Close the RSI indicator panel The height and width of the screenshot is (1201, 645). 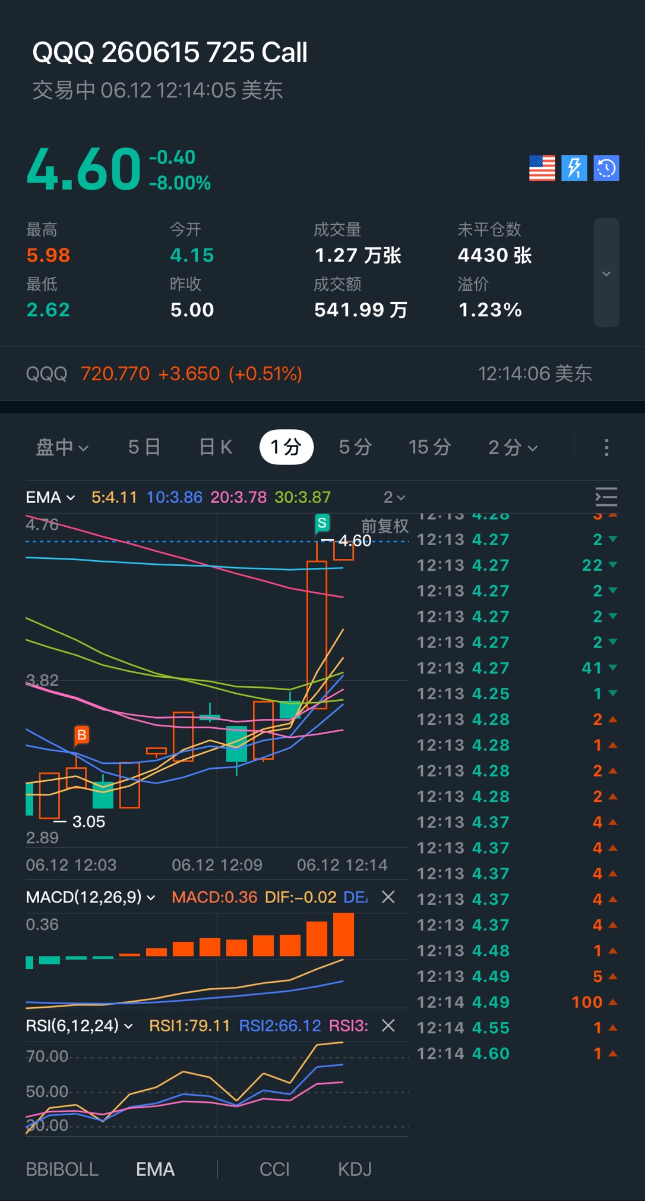coord(388,1025)
